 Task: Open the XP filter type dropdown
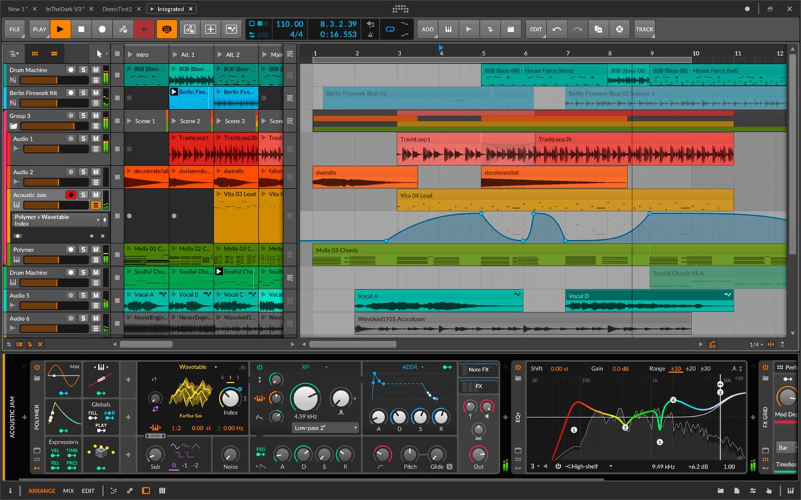tap(314, 367)
